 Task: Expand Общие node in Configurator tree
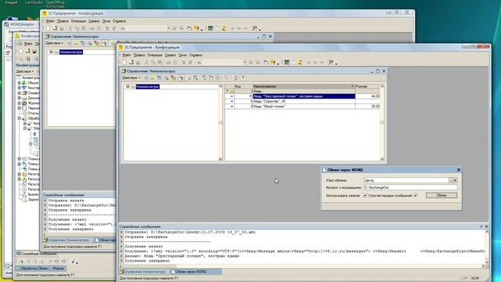[19, 83]
